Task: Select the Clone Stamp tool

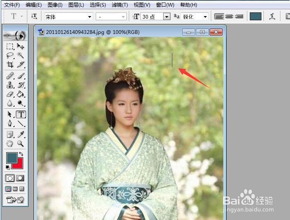Action: (10, 85)
